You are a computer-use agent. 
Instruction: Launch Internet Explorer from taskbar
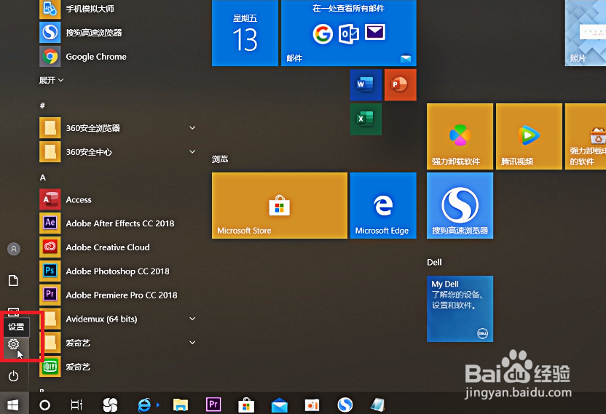144,405
